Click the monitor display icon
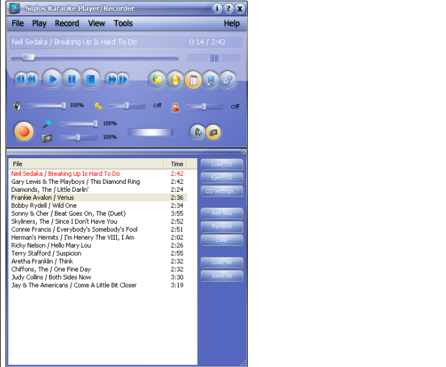Viewport: 446px width, 367px height. point(210,80)
